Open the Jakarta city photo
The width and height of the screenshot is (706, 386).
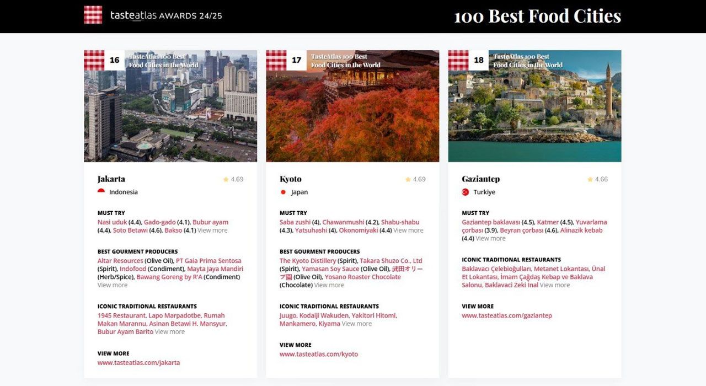pos(170,106)
